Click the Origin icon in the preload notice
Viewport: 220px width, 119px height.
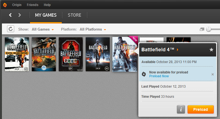tap(144, 74)
